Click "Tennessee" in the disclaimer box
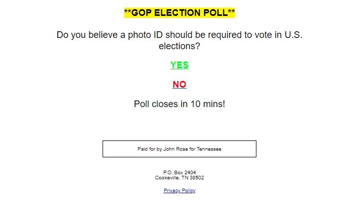This screenshot has width=359, height=205. click(210, 149)
